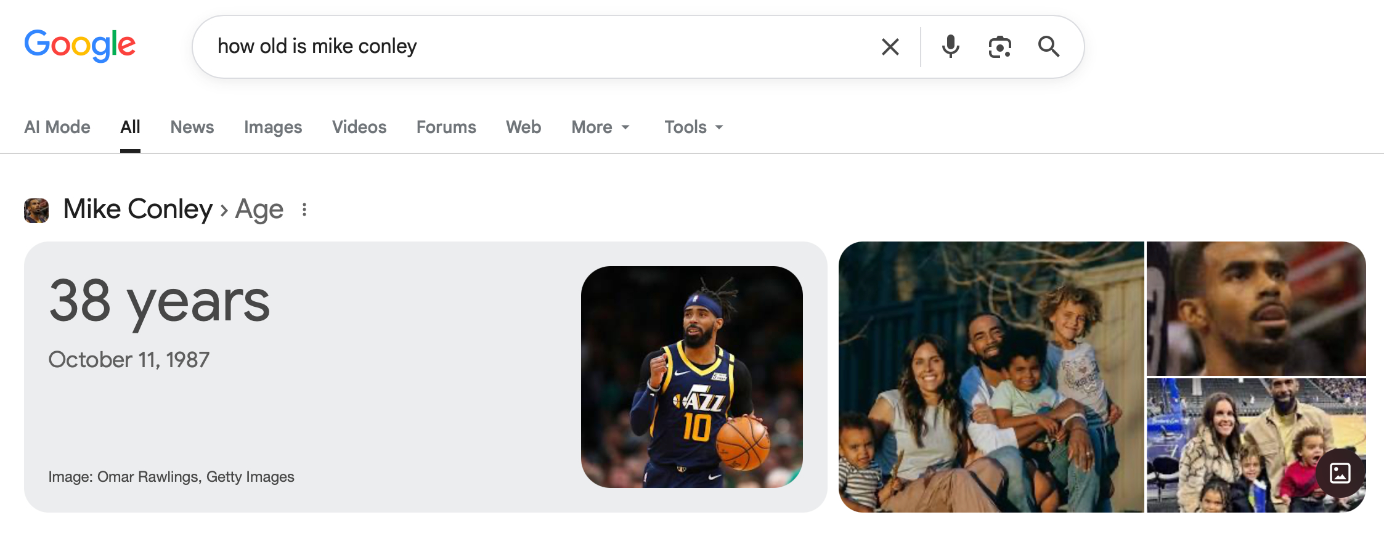Submit search with magnifying glass icon
1384x536 pixels.
pos(1048,47)
